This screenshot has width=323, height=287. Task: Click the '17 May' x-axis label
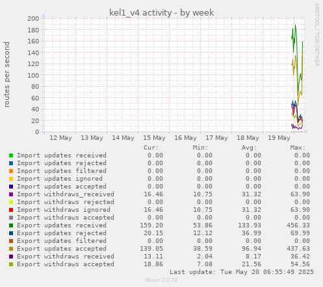click(x=216, y=138)
